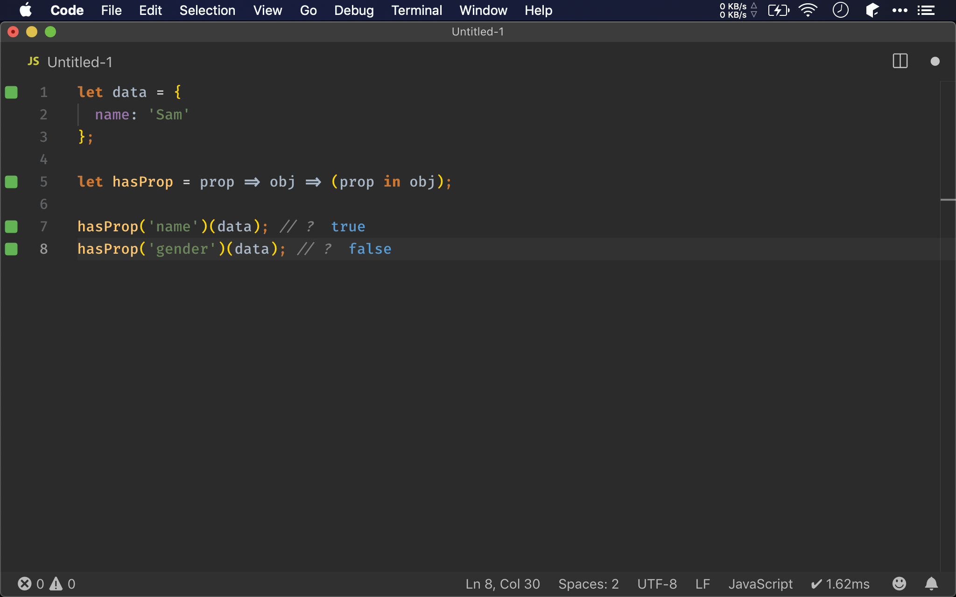Open the Help menu

pos(538,10)
